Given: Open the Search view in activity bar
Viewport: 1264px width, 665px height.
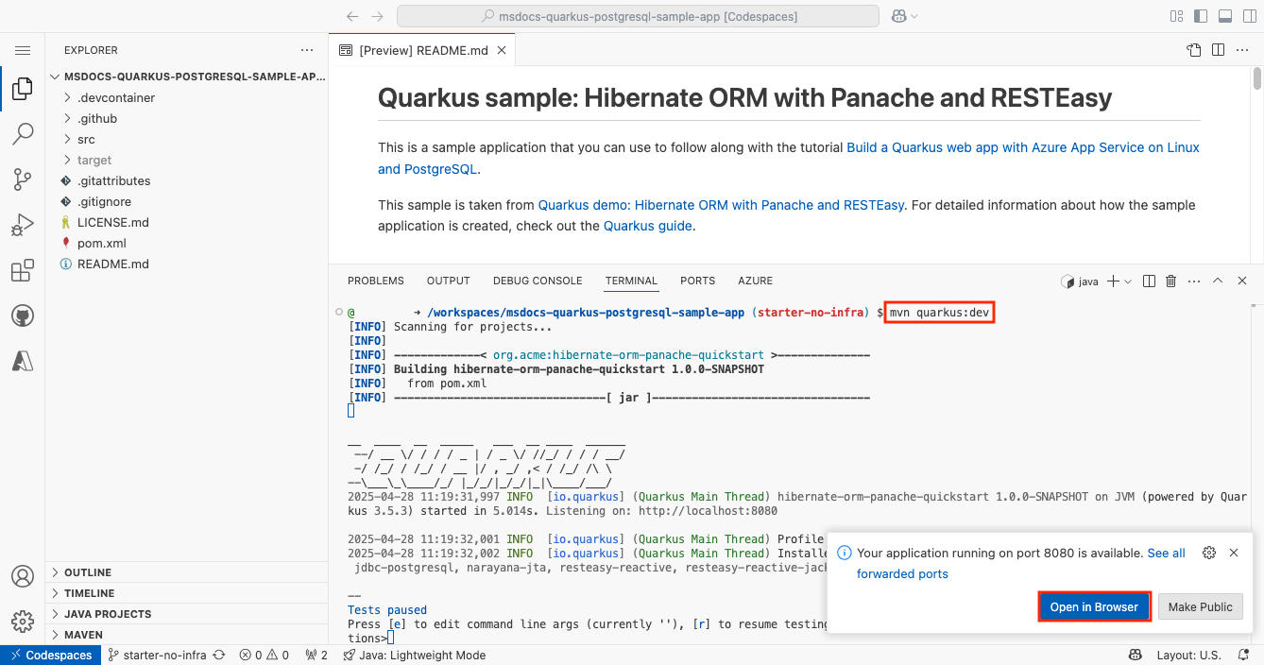Looking at the screenshot, I should pyautogui.click(x=23, y=134).
